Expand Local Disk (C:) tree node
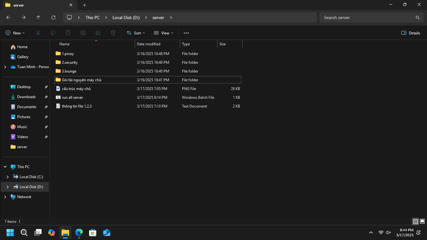This screenshot has width=427, height=240. [8, 177]
